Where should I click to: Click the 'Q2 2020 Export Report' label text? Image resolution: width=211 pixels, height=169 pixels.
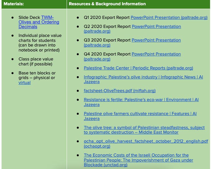pos(107,27)
